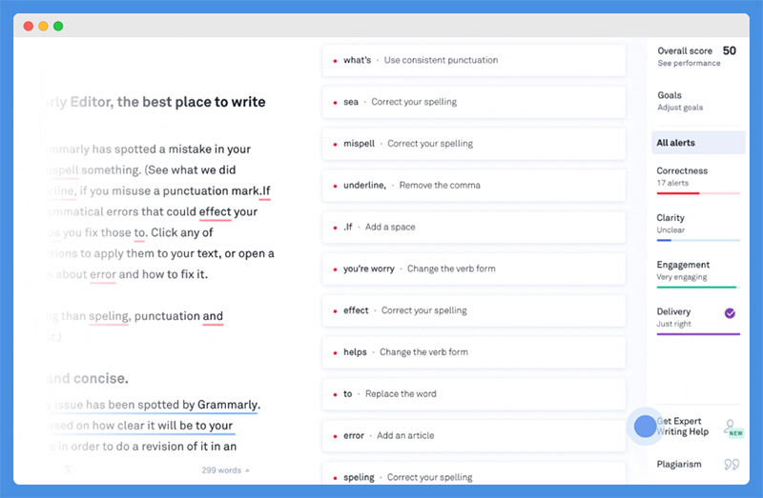Image resolution: width=763 pixels, height=498 pixels.
Task: Click the underlined 'to' after 'fix those'
Action: click(x=139, y=232)
